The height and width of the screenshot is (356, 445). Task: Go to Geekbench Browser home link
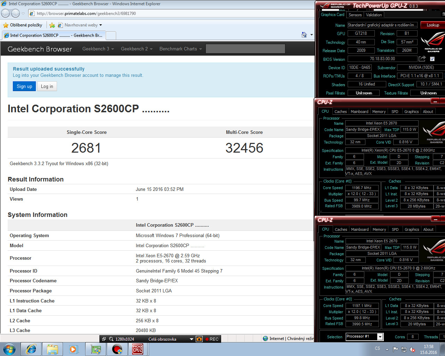(40, 49)
